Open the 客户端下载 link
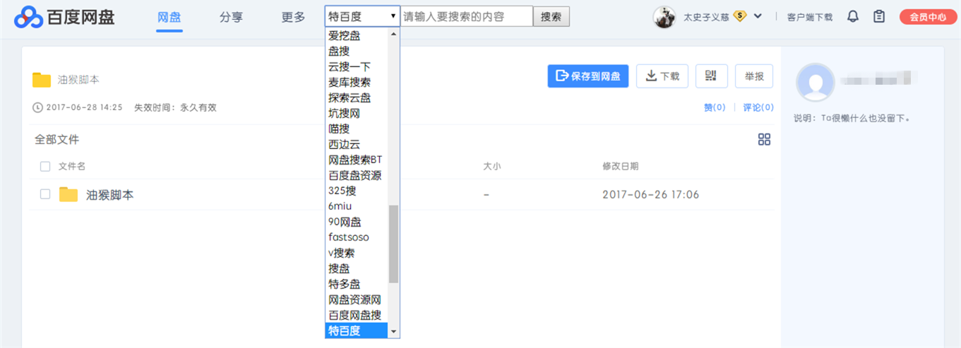Viewport: 961px width, 348px height. [x=810, y=17]
